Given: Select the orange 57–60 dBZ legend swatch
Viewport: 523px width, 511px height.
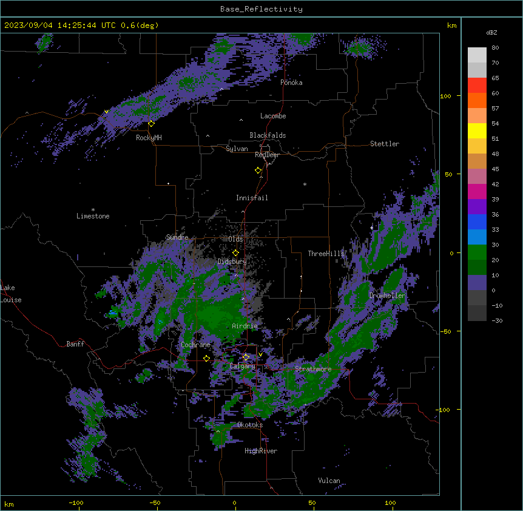Looking at the screenshot, I should (477, 100).
